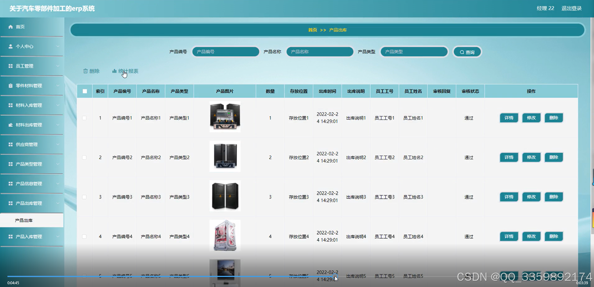Check the checkbox for row 产品编号3
The image size is (594, 287).
pos(84,197)
